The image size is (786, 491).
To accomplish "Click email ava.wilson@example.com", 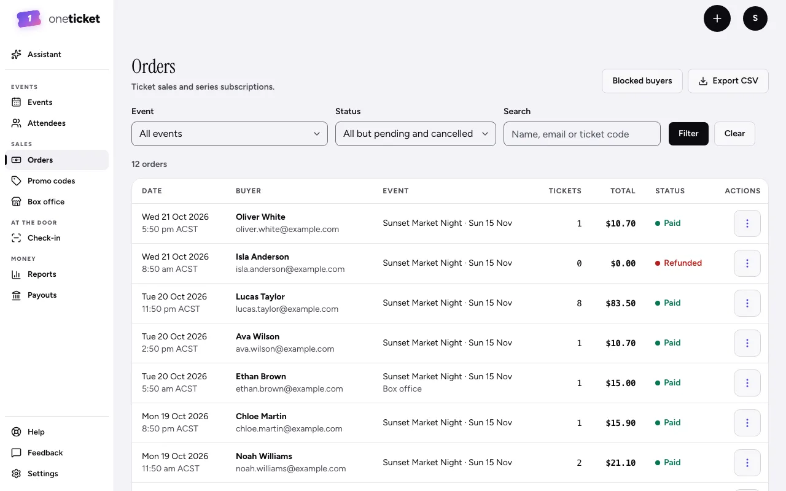I will [285, 349].
